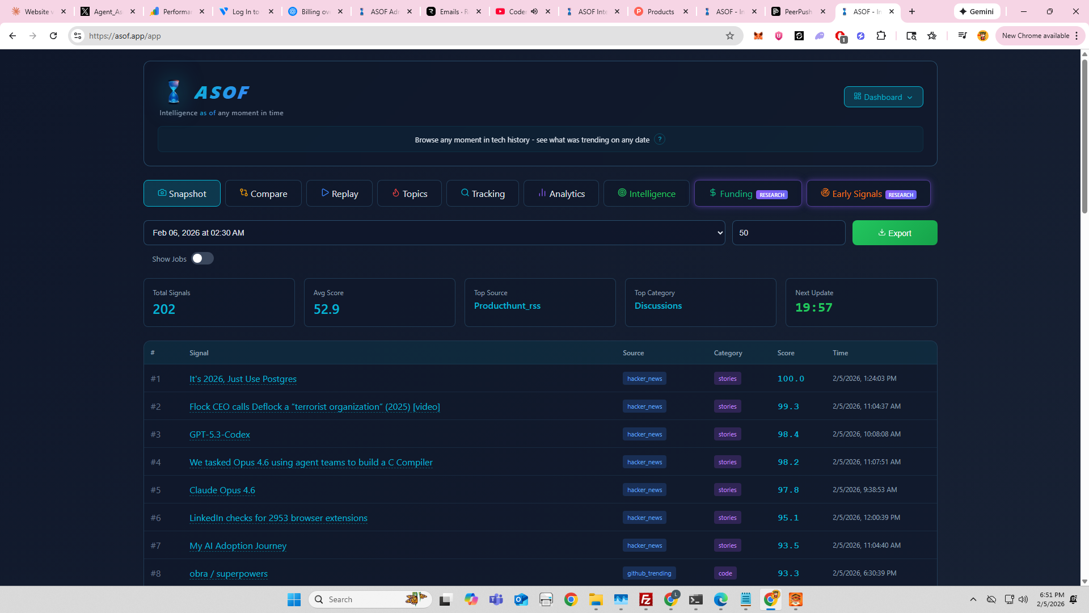Enable the Show Jobs toggle
Screen dimensions: 1089x613
click(x=202, y=258)
